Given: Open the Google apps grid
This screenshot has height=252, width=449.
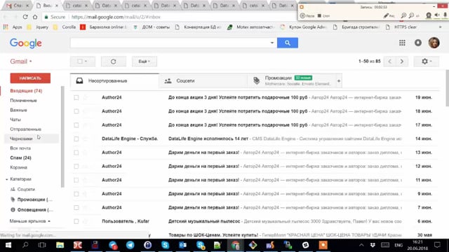Looking at the screenshot, I should tap(402, 43).
